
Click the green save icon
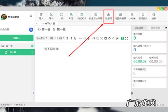(123, 38)
